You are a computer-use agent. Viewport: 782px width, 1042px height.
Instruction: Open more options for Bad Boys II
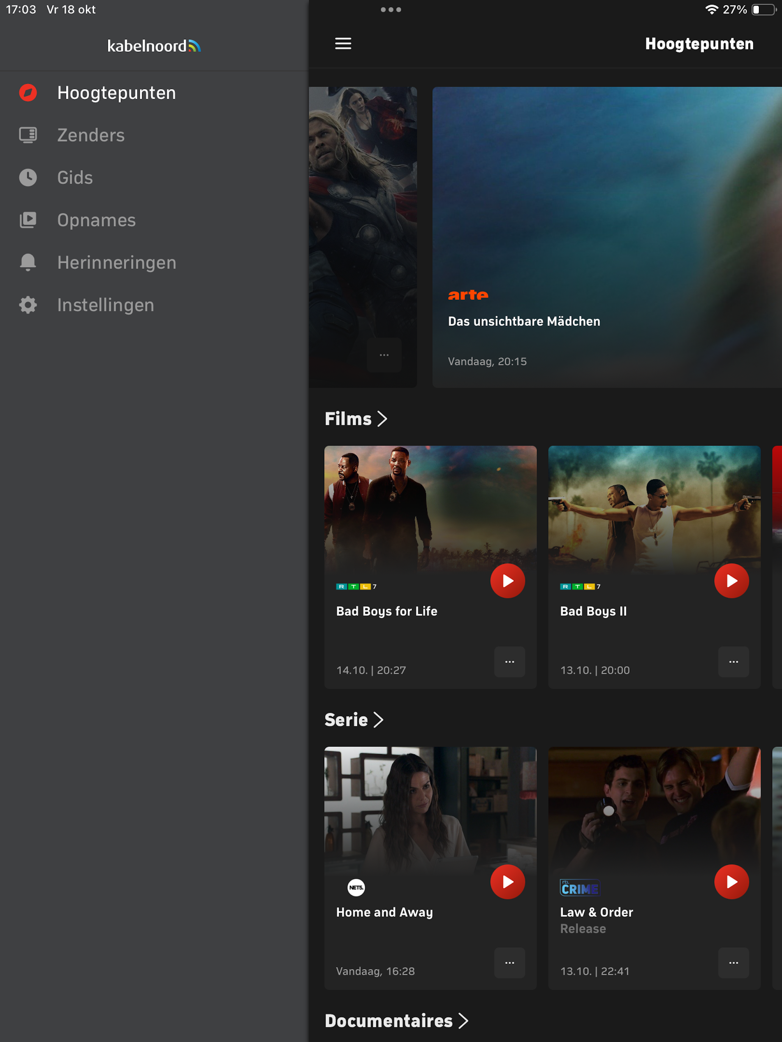tap(734, 662)
